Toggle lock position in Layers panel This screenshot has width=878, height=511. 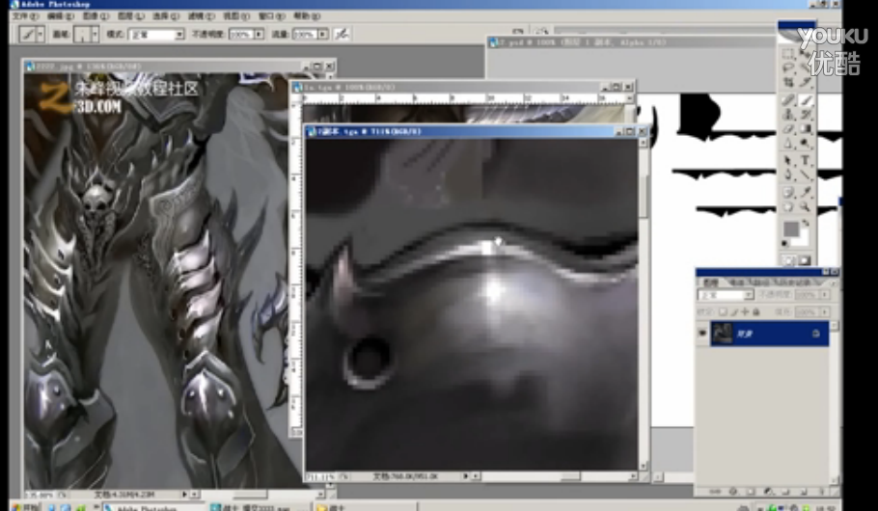click(x=745, y=312)
